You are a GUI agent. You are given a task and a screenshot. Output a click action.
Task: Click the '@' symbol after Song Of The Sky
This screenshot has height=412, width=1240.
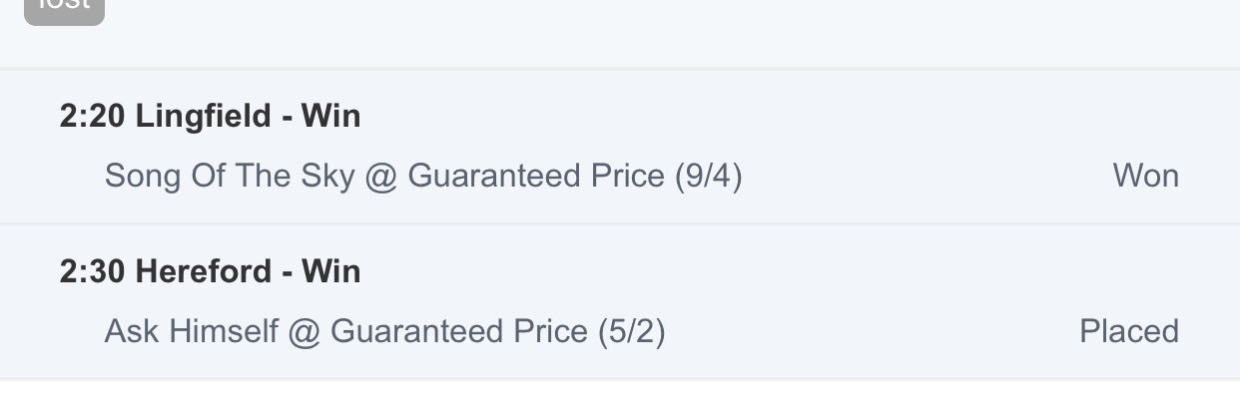381,178
